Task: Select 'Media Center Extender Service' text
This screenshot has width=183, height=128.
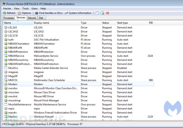Action: click(51, 68)
